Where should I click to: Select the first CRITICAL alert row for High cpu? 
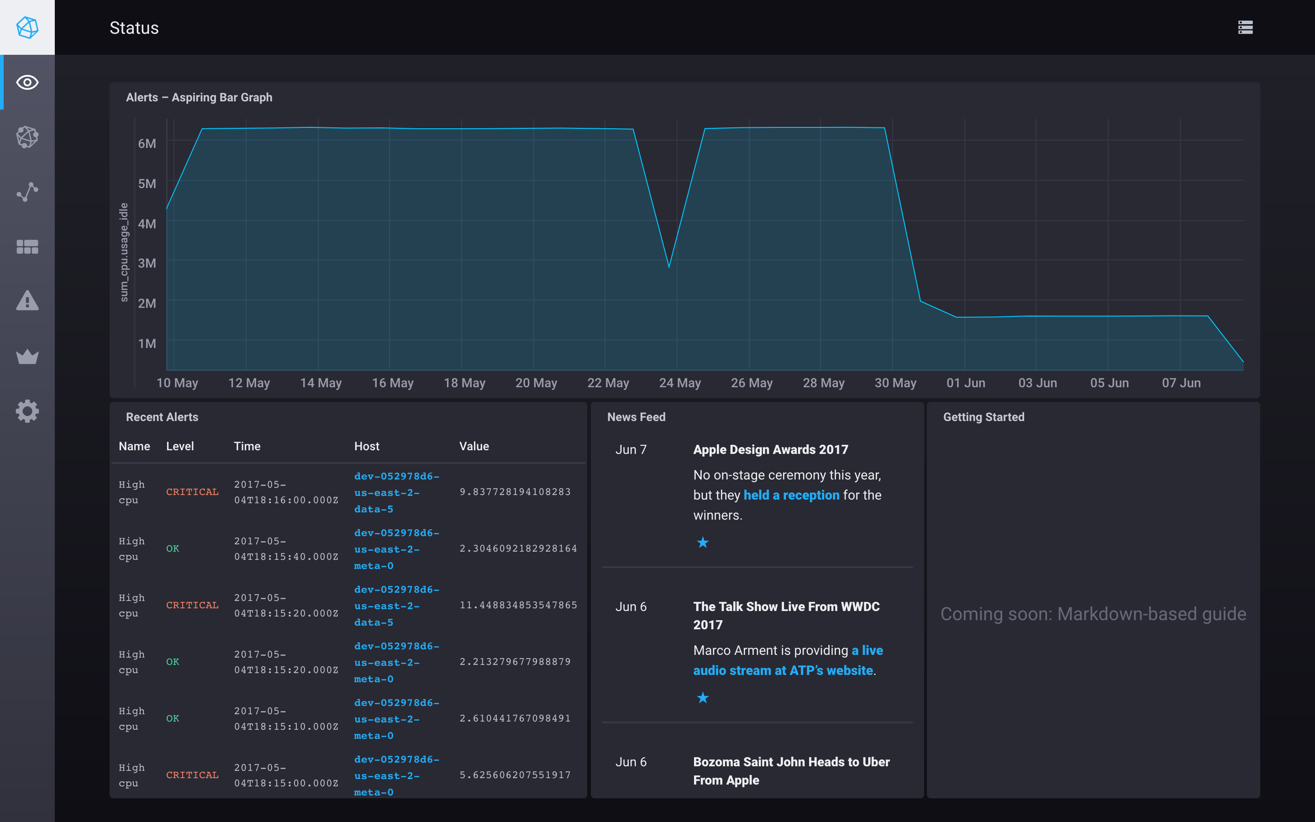point(348,492)
